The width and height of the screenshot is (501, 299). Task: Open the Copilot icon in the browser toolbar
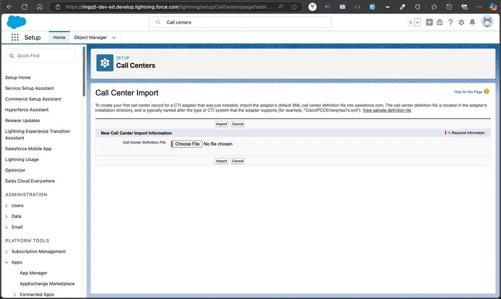[493, 7]
